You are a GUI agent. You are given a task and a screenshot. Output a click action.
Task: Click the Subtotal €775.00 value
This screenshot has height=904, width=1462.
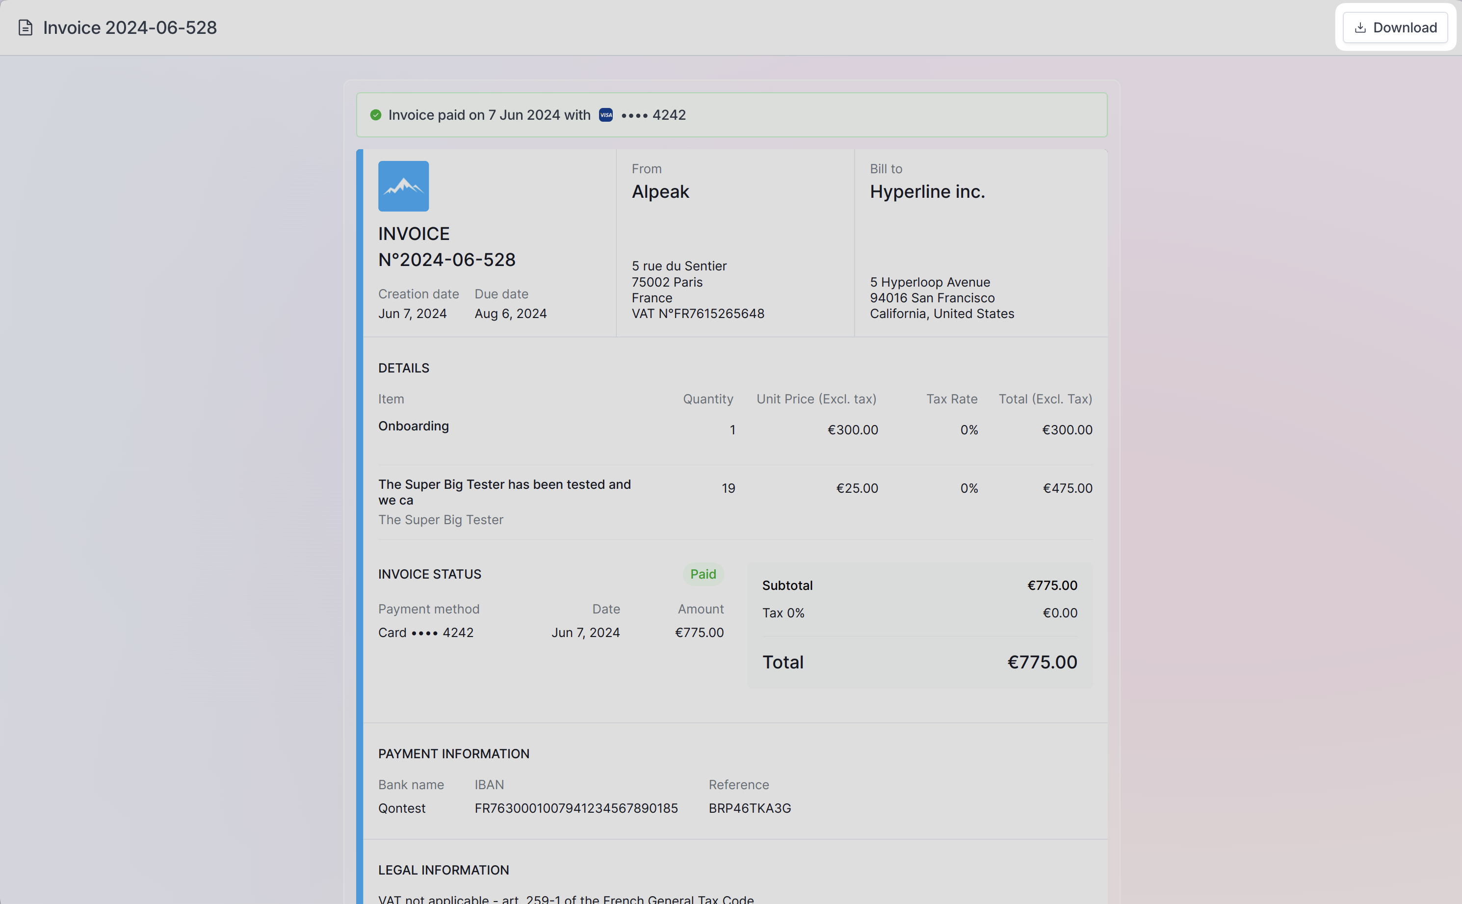click(x=1052, y=585)
